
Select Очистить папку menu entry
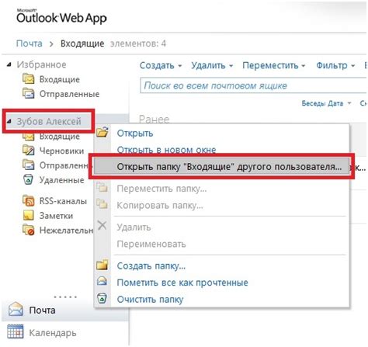point(150,299)
